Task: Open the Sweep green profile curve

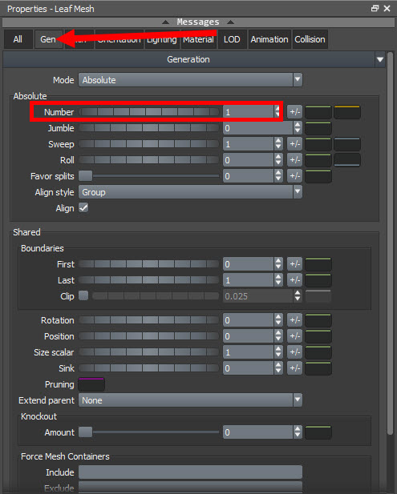Action: coord(318,144)
